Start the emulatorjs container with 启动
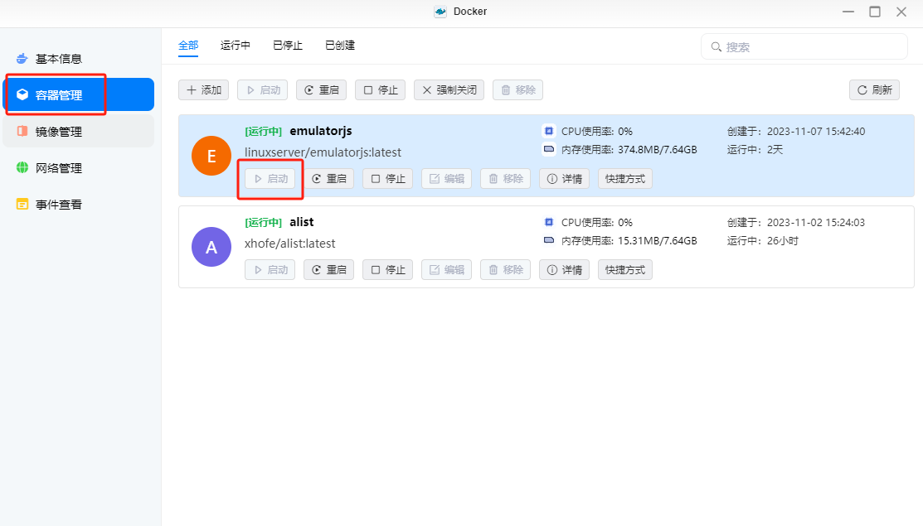The height and width of the screenshot is (526, 923). point(270,179)
